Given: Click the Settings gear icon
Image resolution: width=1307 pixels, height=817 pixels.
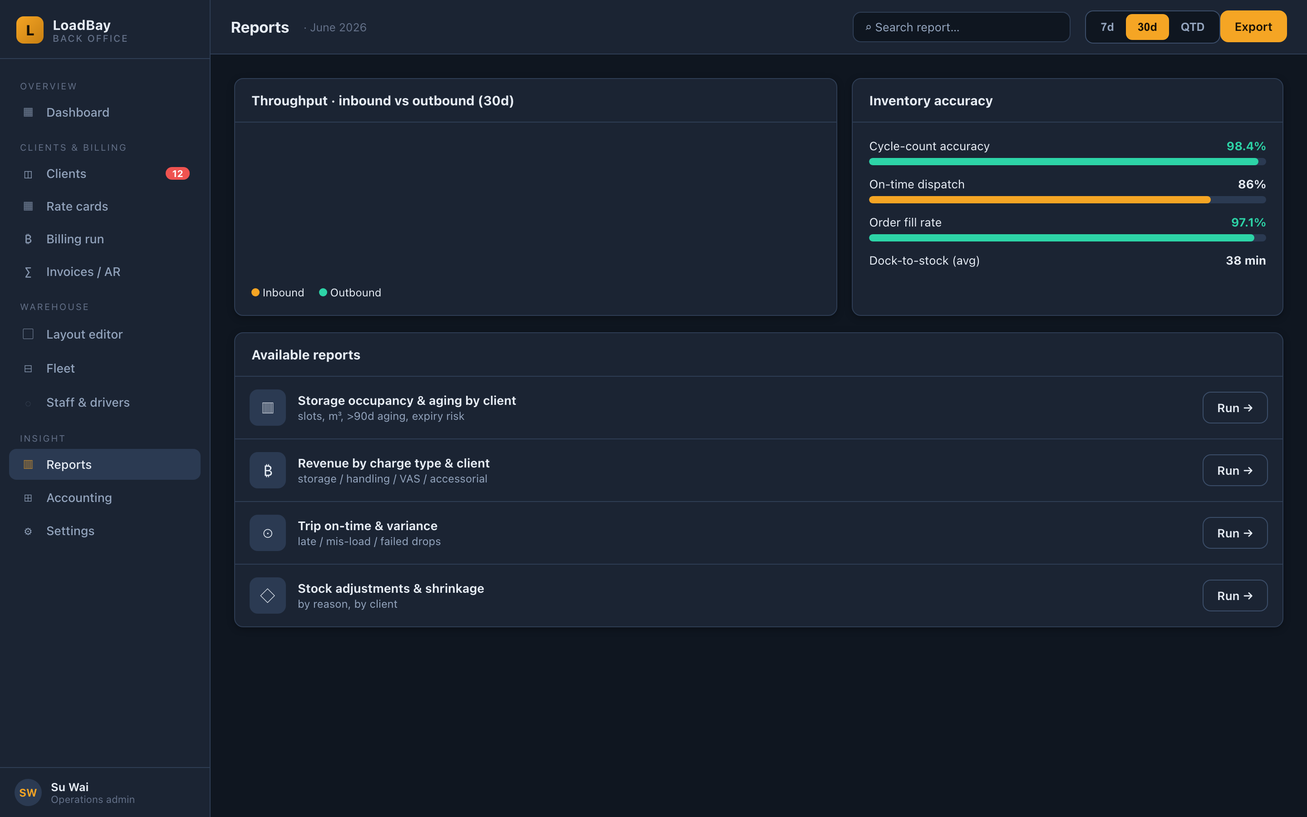Looking at the screenshot, I should click(x=28, y=531).
